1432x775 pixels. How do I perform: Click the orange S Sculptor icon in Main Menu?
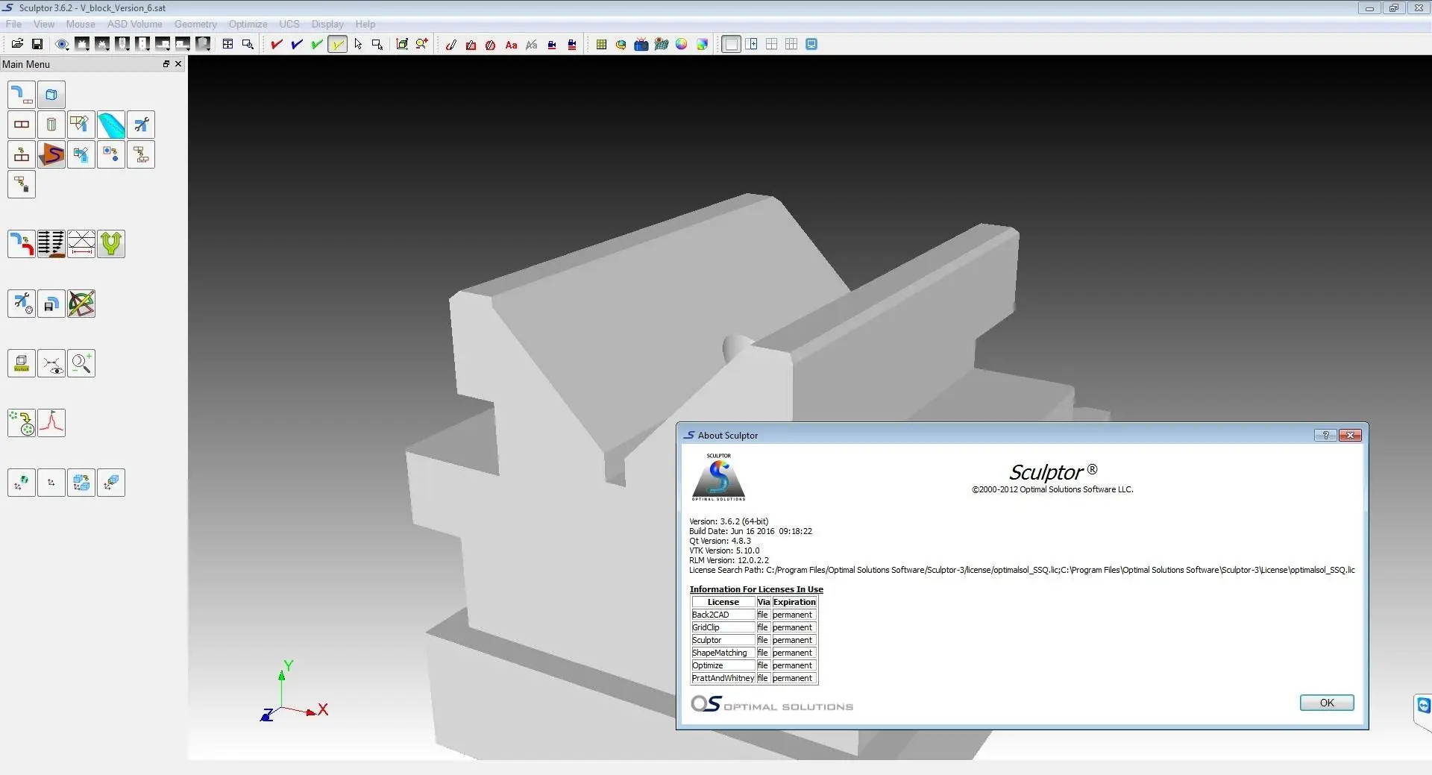51,154
